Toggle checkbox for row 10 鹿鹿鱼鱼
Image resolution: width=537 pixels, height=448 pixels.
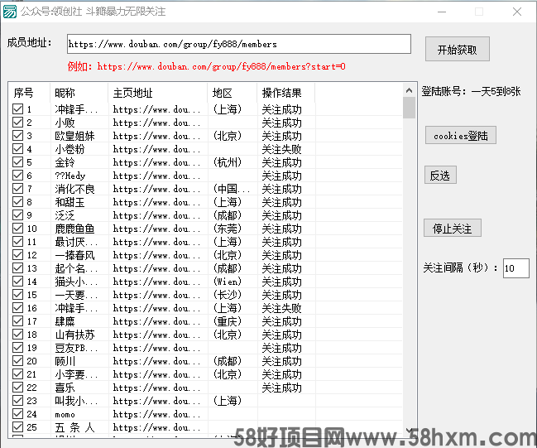tap(18, 229)
